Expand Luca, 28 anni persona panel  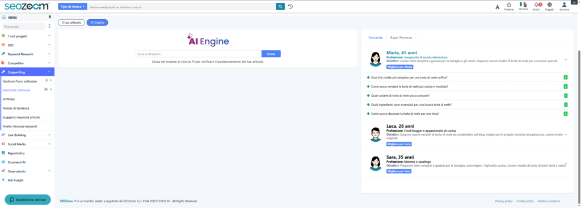pos(566,135)
